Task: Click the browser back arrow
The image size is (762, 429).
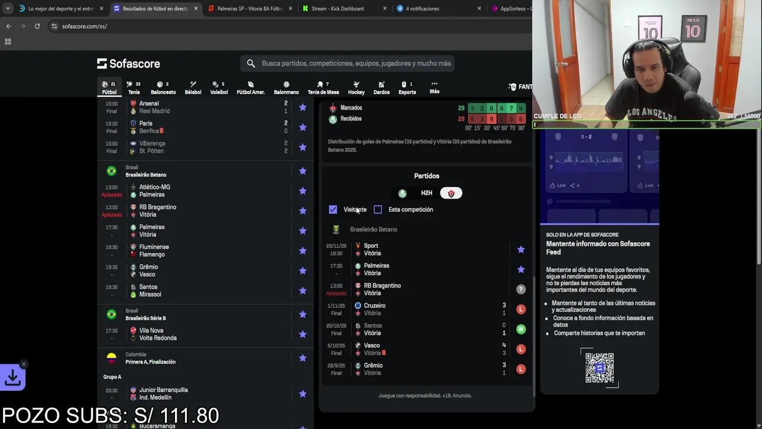Action: 8,26
